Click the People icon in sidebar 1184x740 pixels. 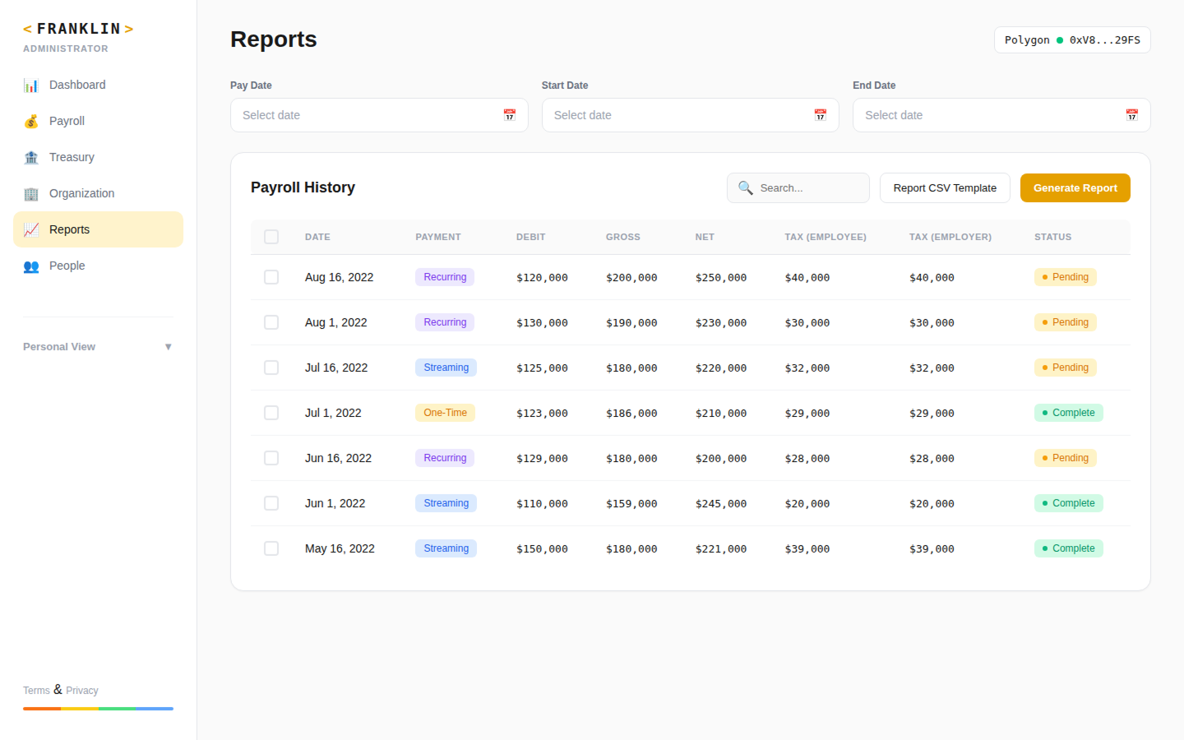[x=31, y=266]
